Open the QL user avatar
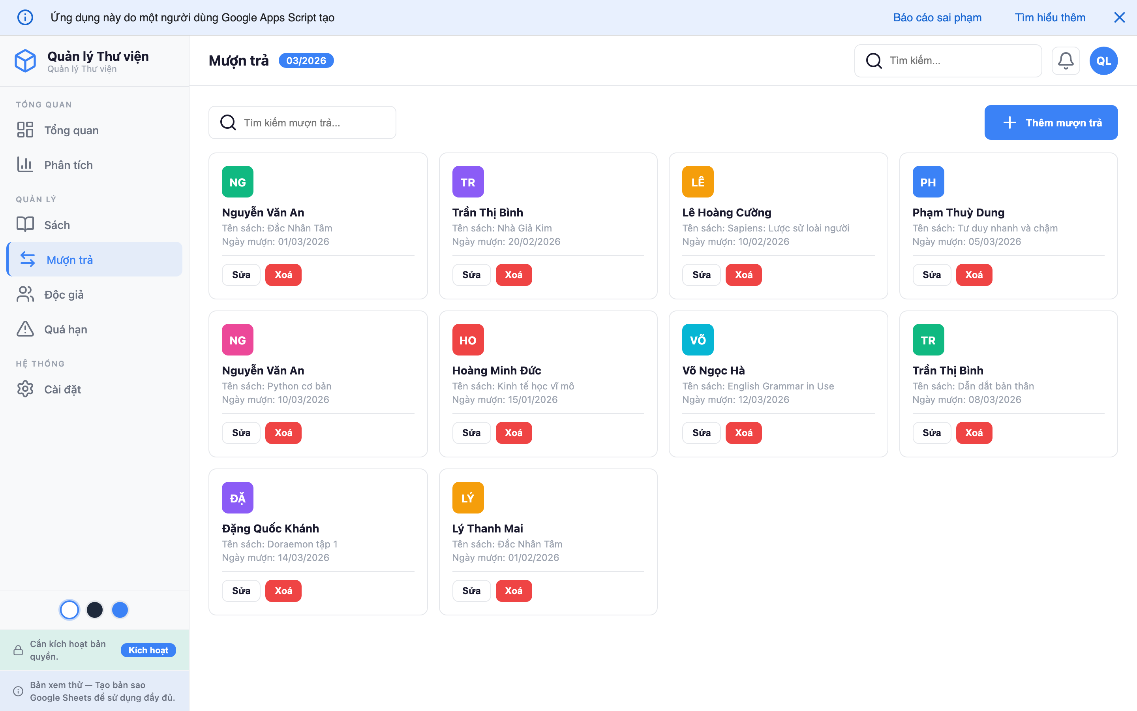 pos(1103,61)
